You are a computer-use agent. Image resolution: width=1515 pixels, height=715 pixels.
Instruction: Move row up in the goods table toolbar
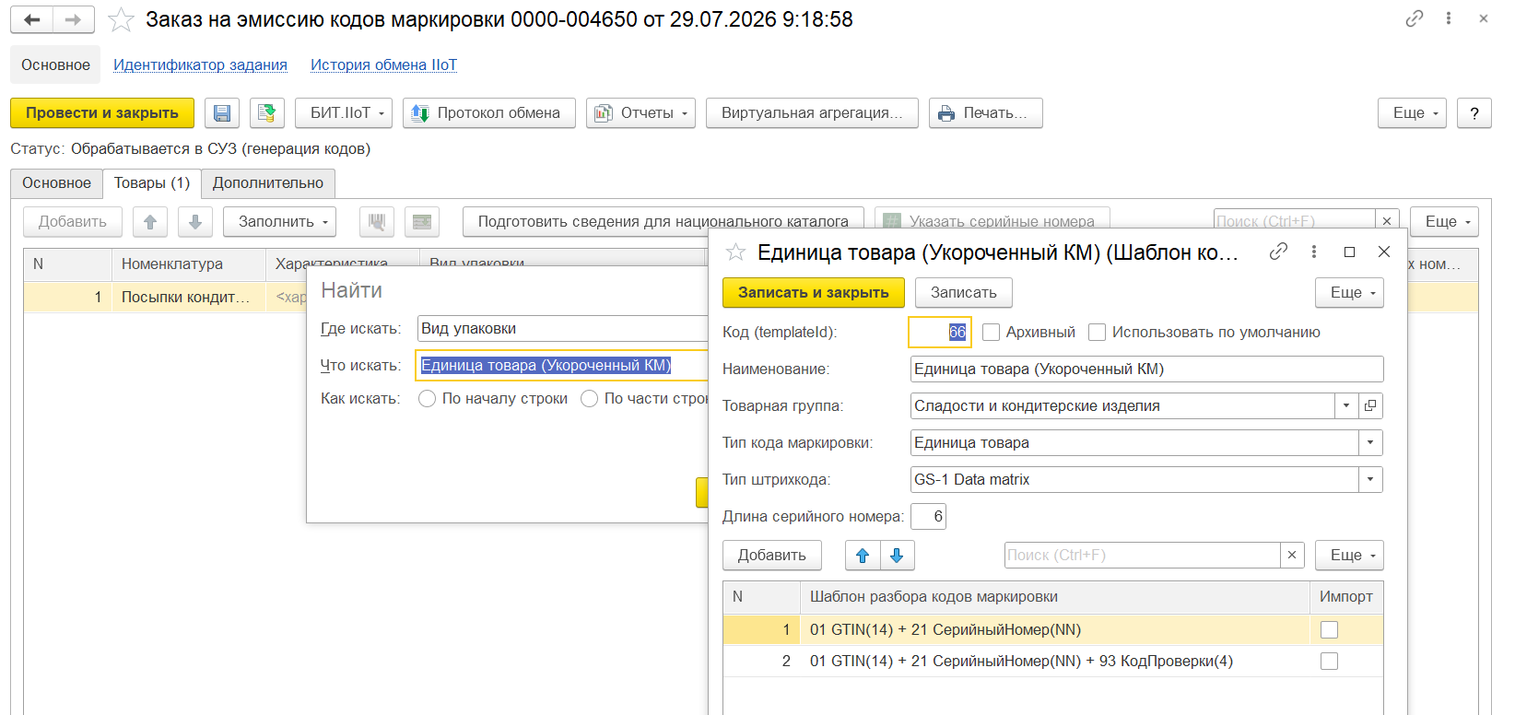click(150, 222)
